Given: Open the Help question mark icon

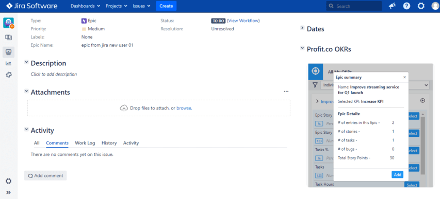Looking at the screenshot, I should tap(406, 6).
